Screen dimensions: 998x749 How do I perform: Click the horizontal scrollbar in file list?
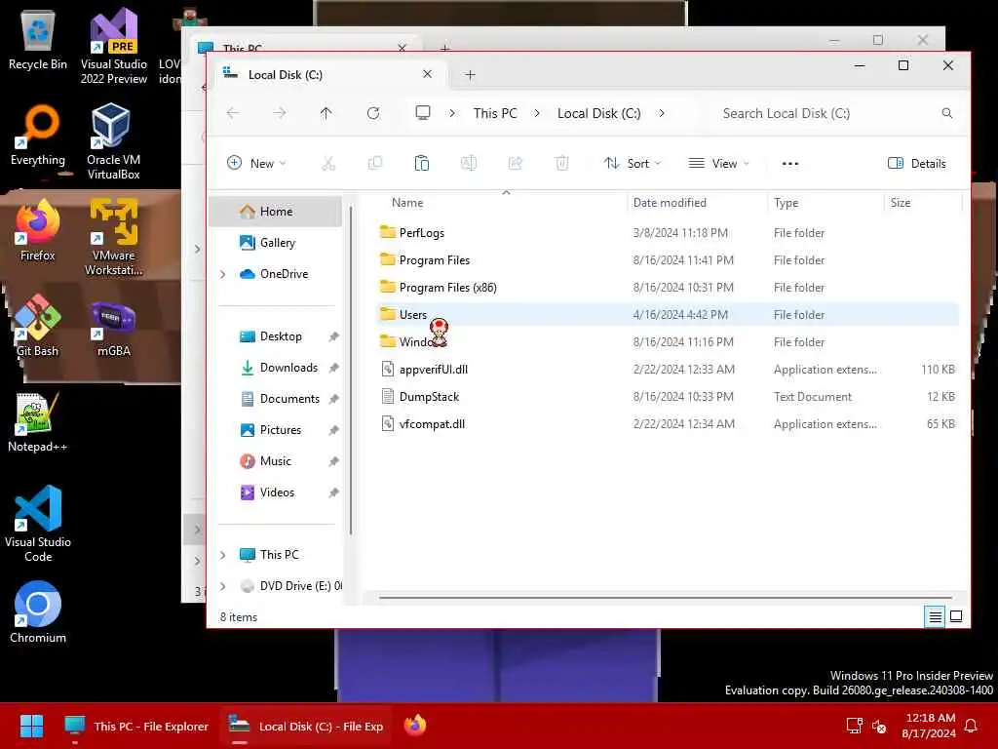pos(666,598)
